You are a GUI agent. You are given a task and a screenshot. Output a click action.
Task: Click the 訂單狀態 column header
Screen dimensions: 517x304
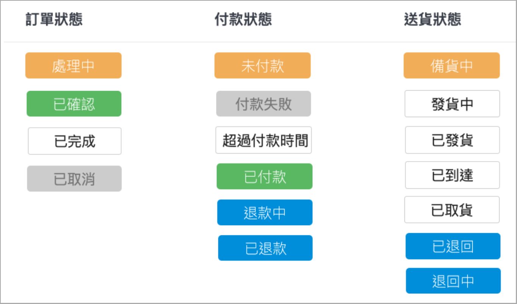tap(54, 20)
